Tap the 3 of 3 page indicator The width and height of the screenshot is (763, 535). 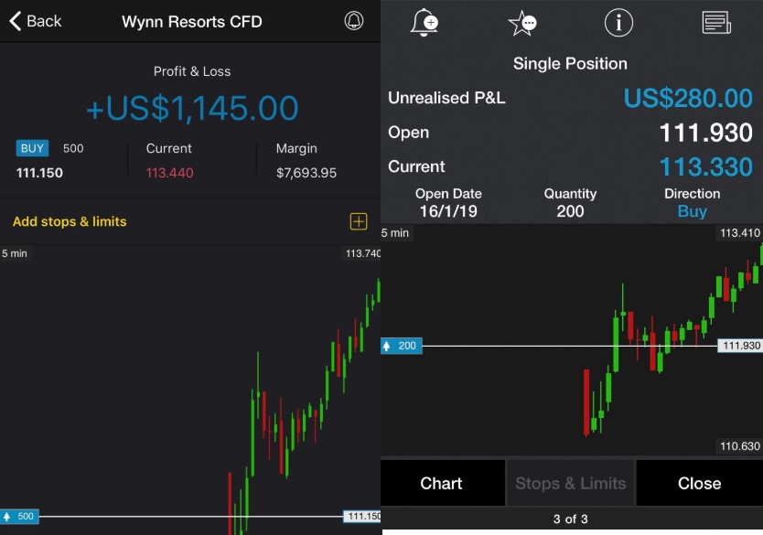coord(570,519)
